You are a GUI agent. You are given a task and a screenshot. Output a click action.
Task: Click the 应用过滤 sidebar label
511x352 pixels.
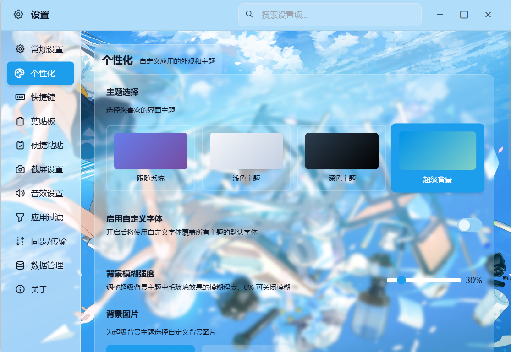47,217
